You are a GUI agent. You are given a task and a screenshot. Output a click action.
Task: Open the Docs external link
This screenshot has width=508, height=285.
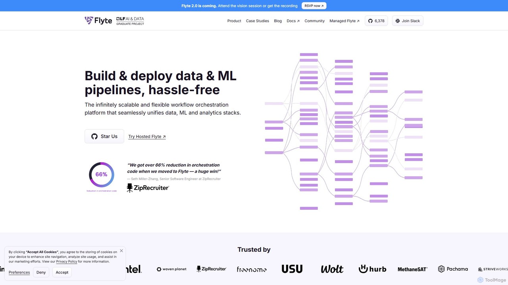[x=293, y=21]
